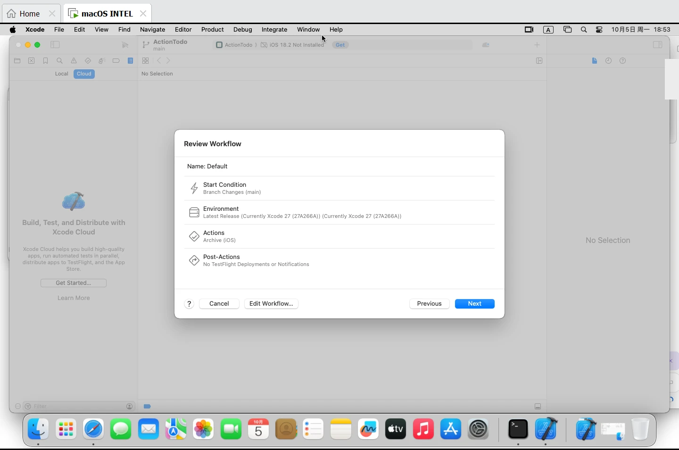Click the Get Started... button

tap(74, 283)
